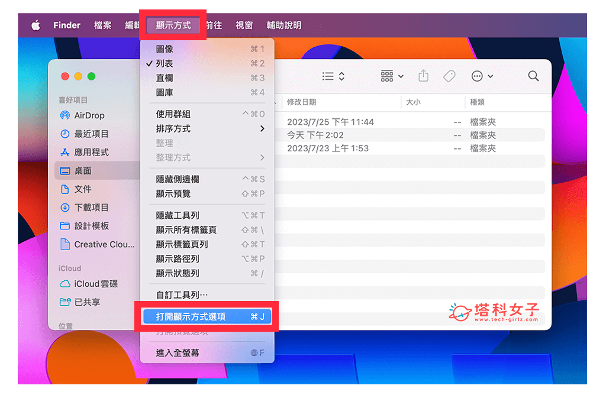Open the group-by grid dropdown in toolbar

point(392,76)
